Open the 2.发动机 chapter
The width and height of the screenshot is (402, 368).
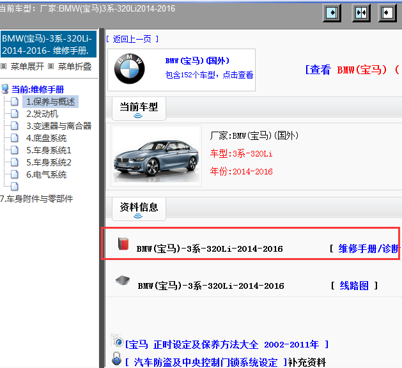(x=42, y=114)
